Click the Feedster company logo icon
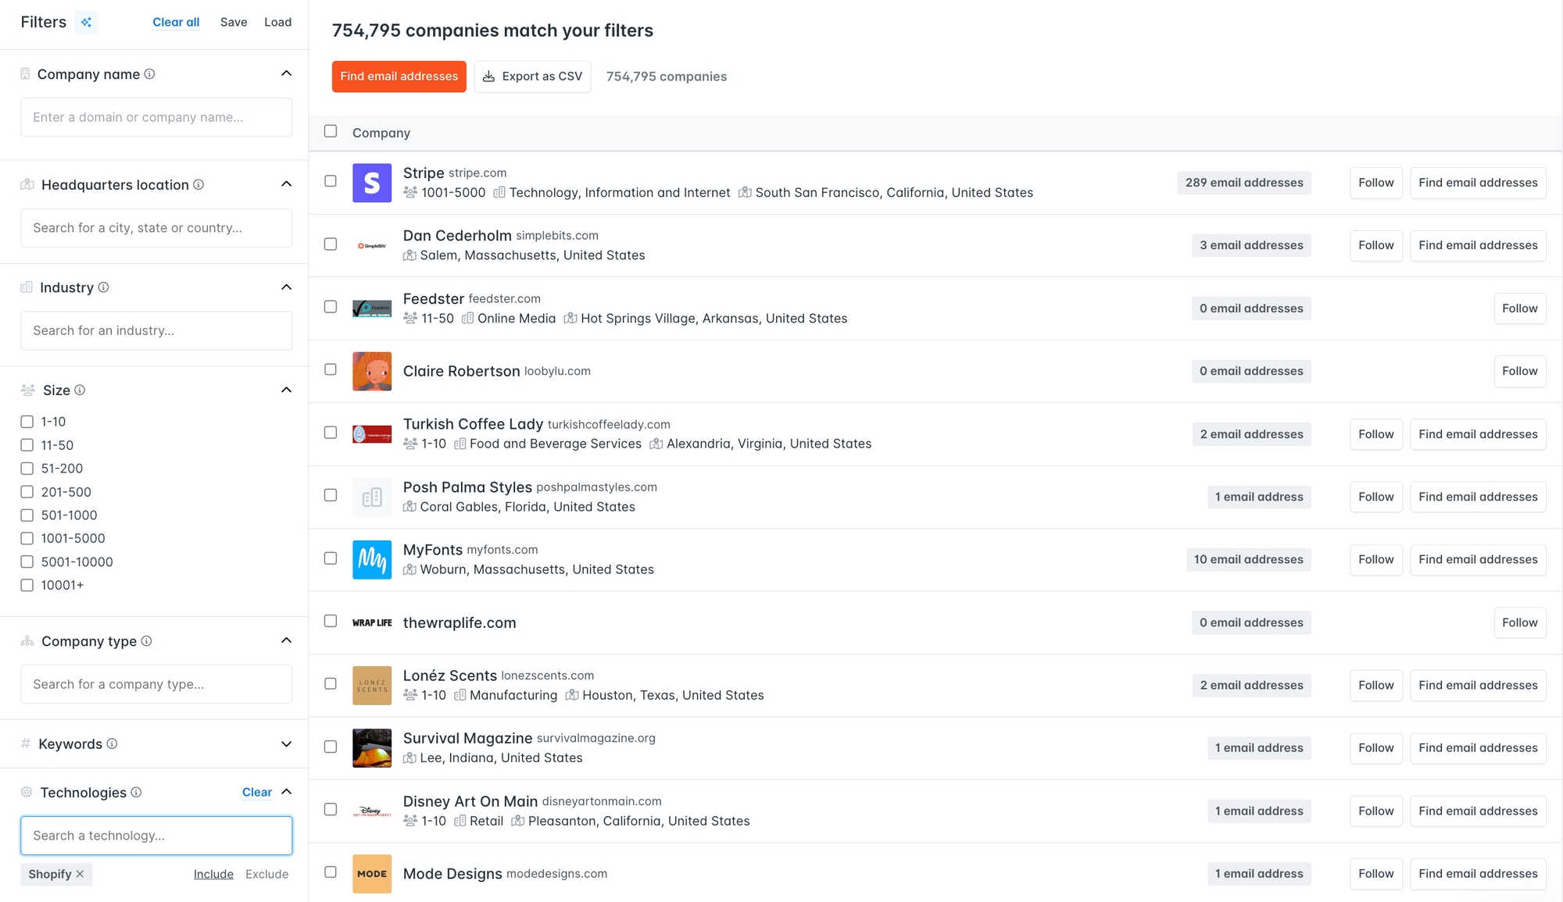 point(374,307)
